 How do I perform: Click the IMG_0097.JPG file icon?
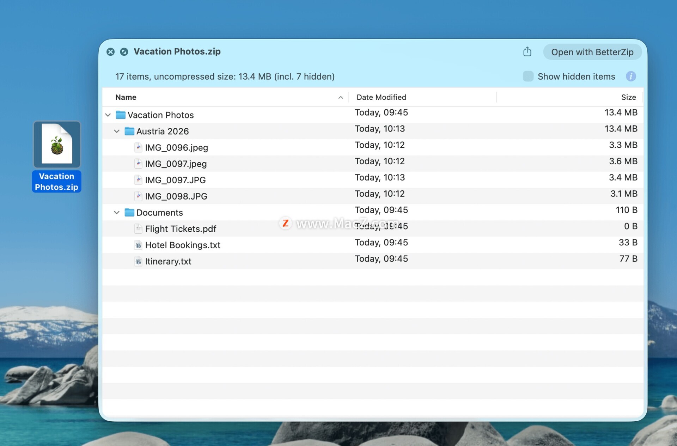[x=139, y=180]
